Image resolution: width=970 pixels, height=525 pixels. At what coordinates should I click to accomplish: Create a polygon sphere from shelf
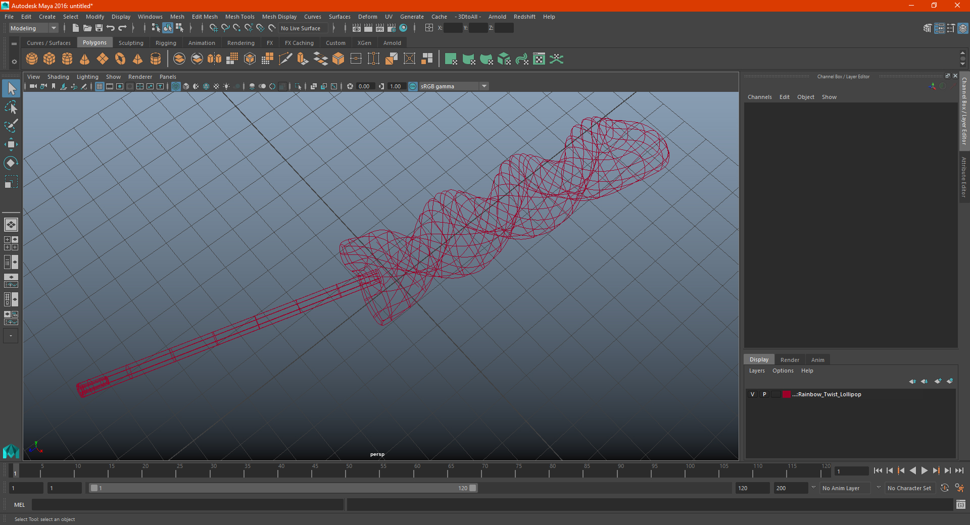tap(32, 59)
